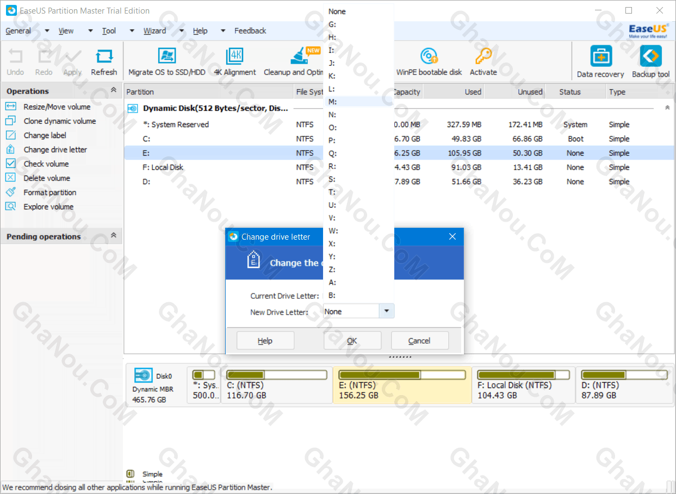
Task: Open the Tool menu
Action: 109,31
